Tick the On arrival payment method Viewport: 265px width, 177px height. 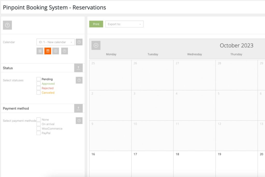click(39, 124)
